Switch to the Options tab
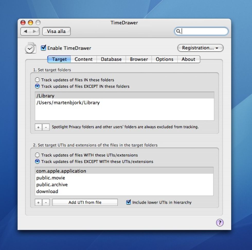The height and width of the screenshot is (250, 252). point(164,59)
